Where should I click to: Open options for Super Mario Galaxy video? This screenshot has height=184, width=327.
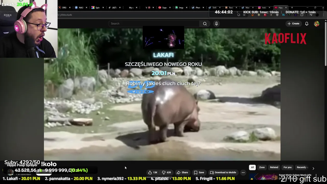pyautogui.click(x=316, y=176)
